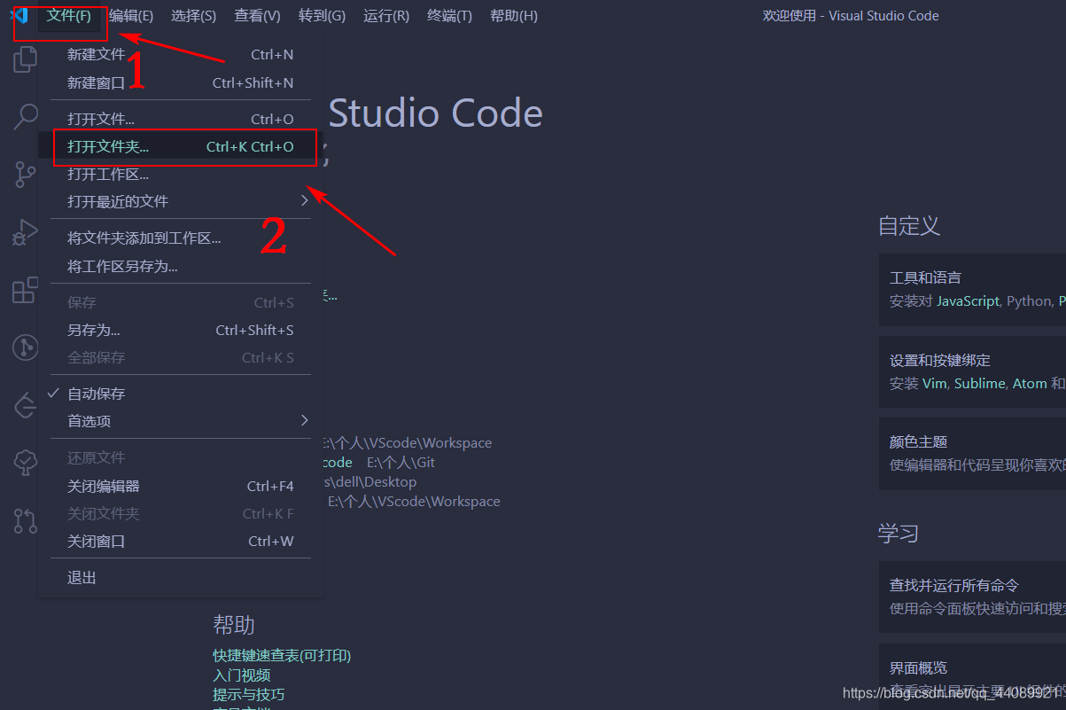
Task: Open the 查看(V) menu
Action: pos(257,16)
